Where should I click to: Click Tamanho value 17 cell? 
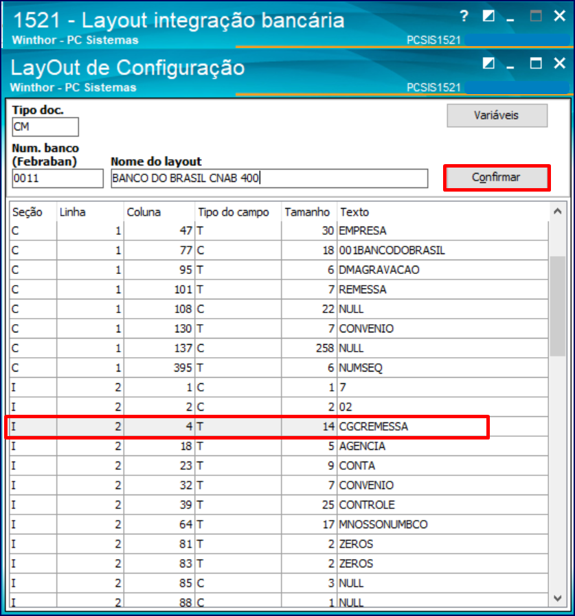309,525
